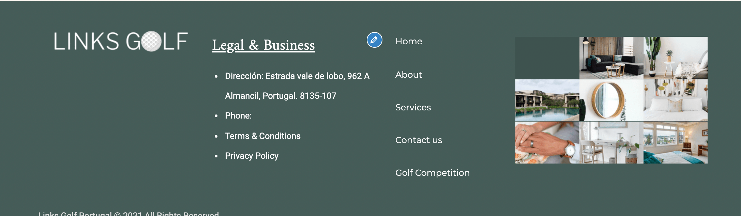The image size is (741, 216).
Task: Open the About menu link
Action: pyautogui.click(x=409, y=75)
